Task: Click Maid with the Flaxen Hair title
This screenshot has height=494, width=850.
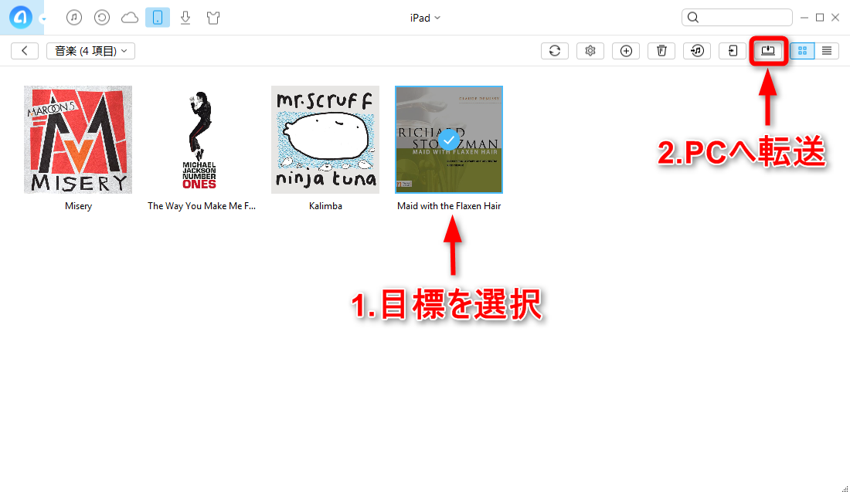Action: point(449,206)
